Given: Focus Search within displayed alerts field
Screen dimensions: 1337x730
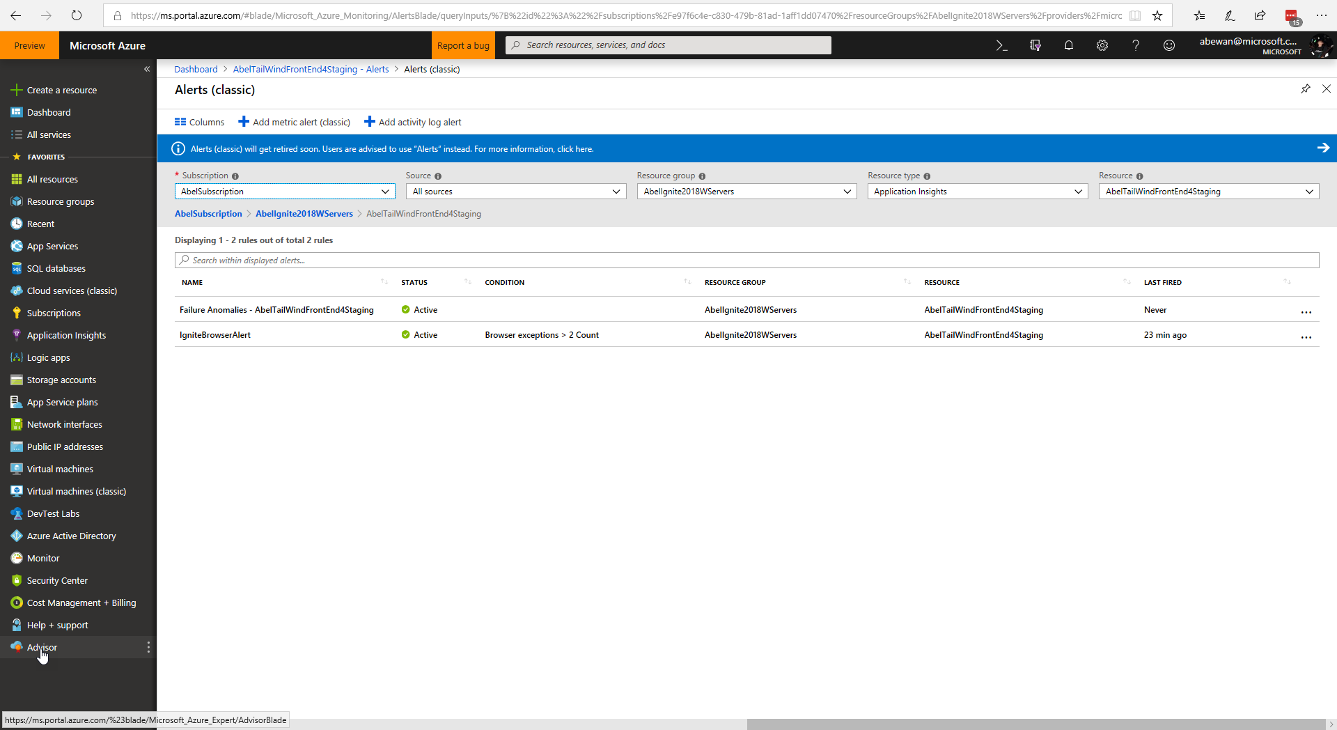Looking at the screenshot, I should click(x=746, y=260).
